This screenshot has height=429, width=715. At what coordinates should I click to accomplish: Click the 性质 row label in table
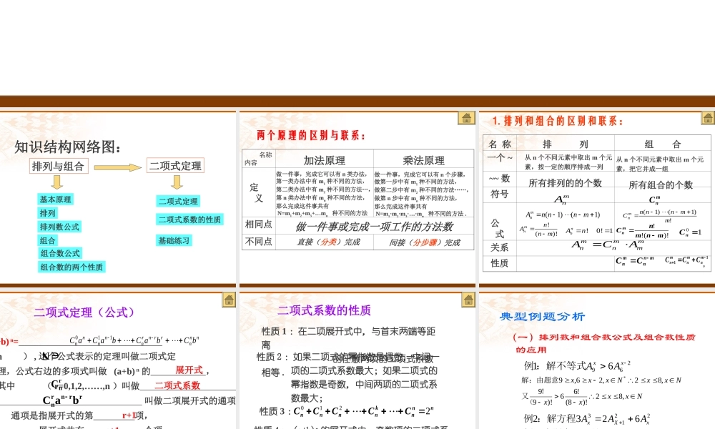click(x=499, y=263)
